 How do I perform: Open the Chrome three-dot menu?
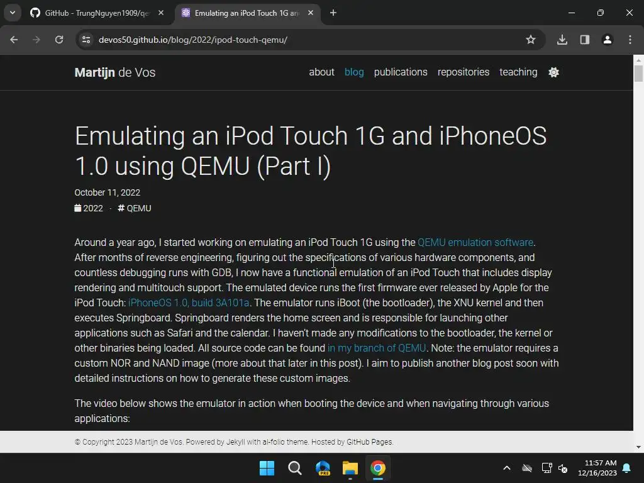[x=630, y=40]
